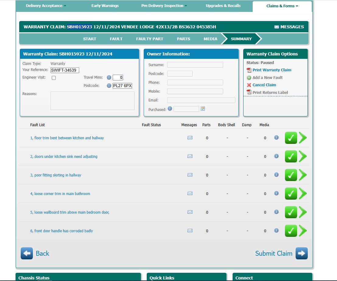Open message envelope for fault 3 skirting
Viewport: 337px width, 281px height.
190,175
